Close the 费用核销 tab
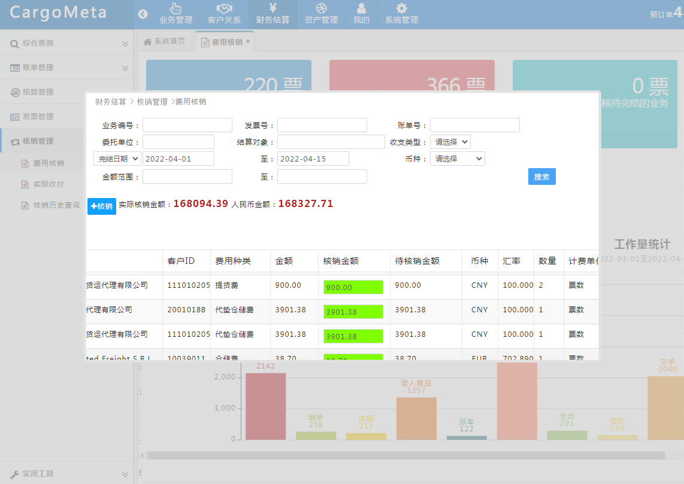 [x=248, y=41]
